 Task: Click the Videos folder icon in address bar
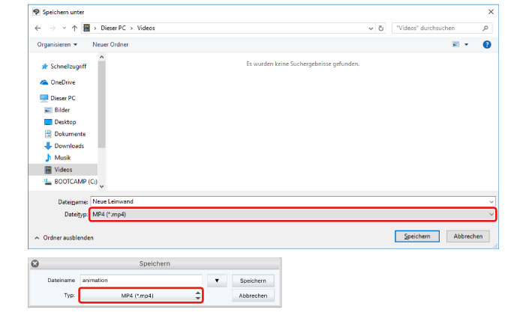coord(87,28)
